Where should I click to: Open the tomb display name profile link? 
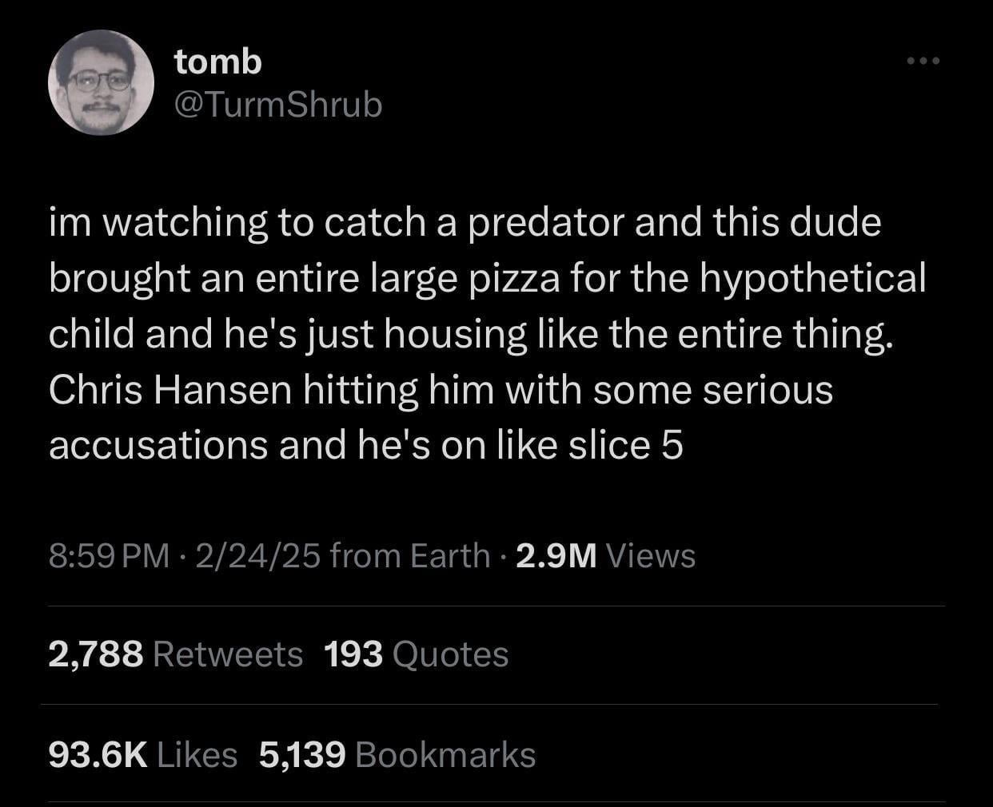click(x=218, y=61)
